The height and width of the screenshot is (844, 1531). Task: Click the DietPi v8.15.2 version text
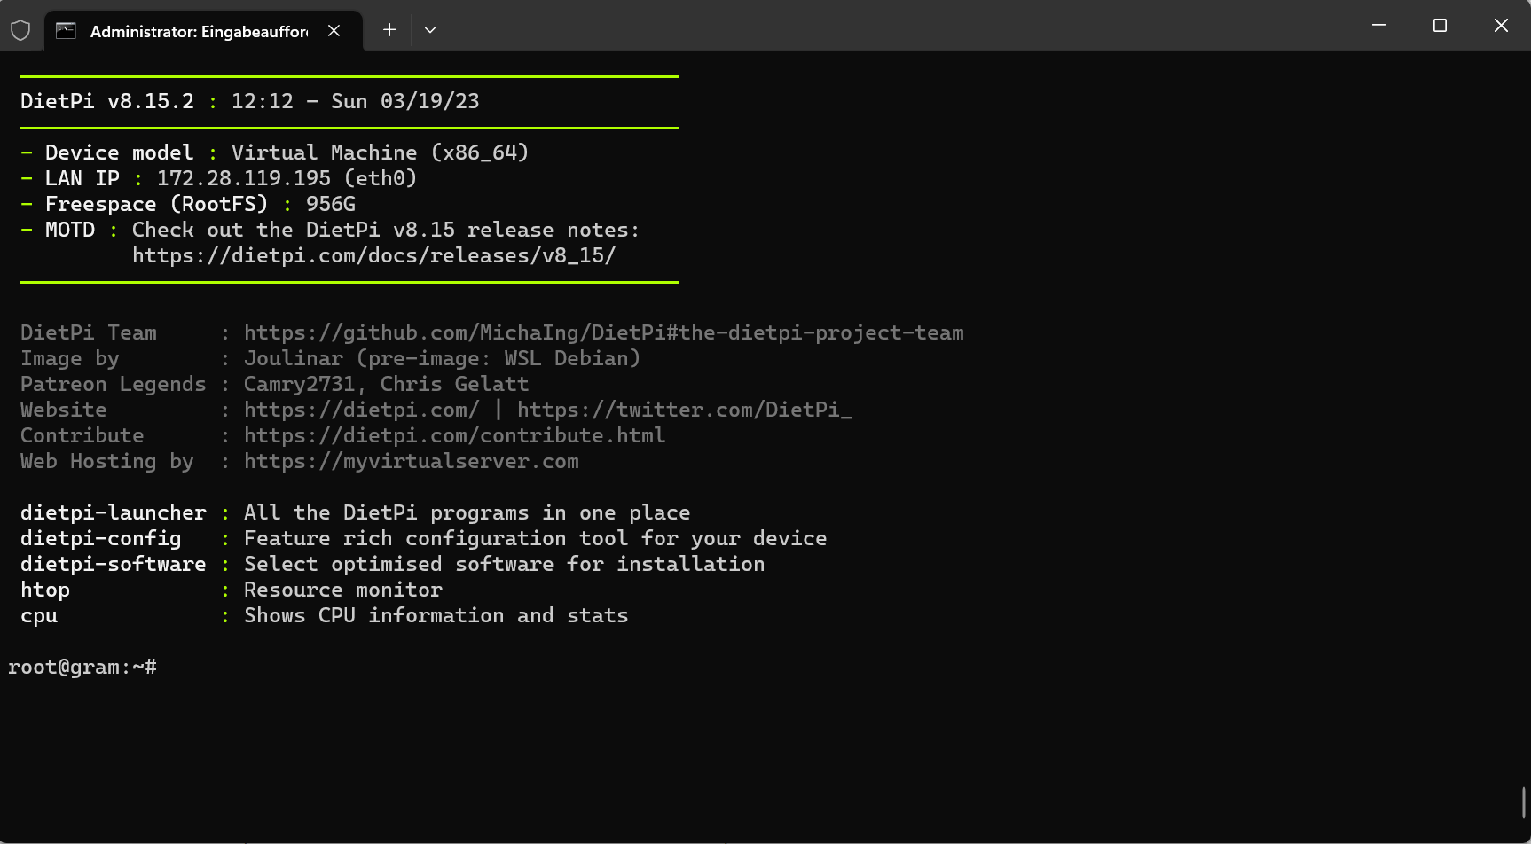107,101
